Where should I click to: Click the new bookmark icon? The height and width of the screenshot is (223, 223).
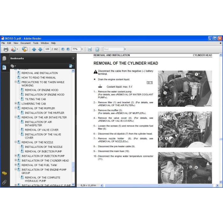tap(71, 66)
